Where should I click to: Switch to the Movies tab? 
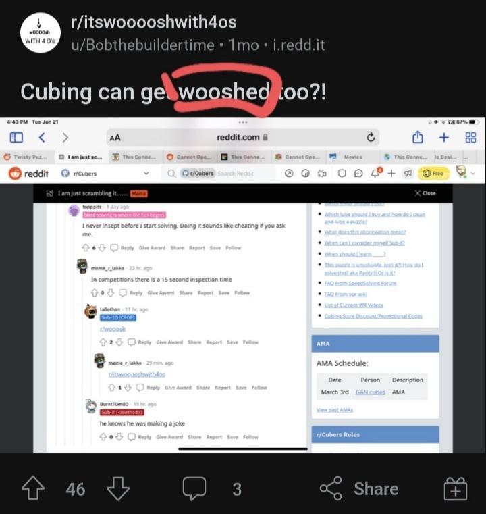[348, 157]
